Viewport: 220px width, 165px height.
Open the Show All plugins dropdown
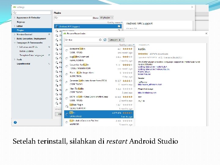coord(106,18)
